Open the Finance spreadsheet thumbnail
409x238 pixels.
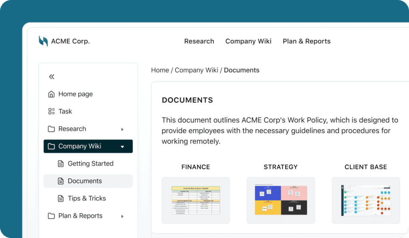(x=196, y=200)
